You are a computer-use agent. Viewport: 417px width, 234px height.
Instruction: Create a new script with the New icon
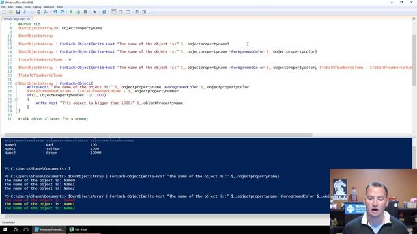point(4,12)
